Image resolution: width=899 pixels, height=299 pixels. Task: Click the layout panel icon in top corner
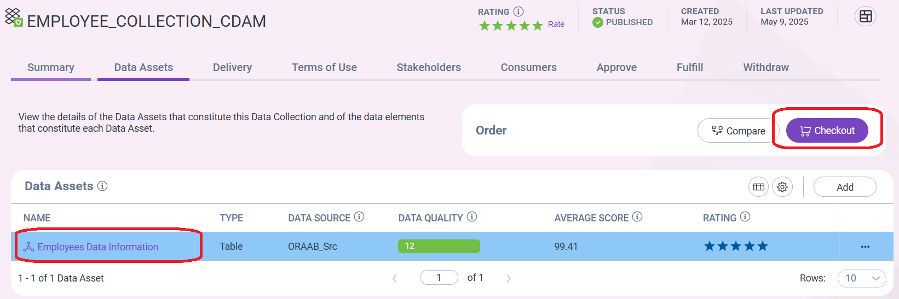[866, 16]
